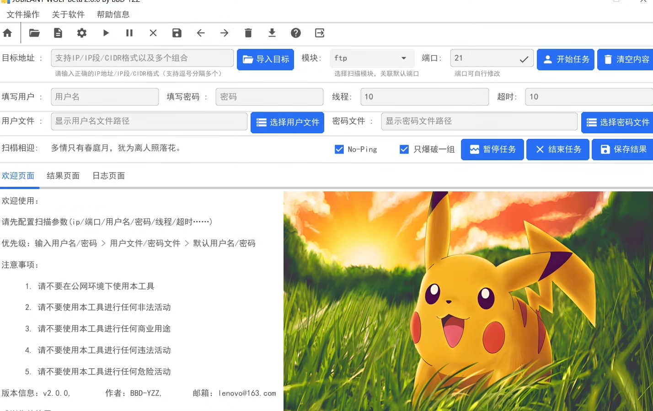Click the Pikachu welcome image
653x411 pixels.
coord(468,301)
